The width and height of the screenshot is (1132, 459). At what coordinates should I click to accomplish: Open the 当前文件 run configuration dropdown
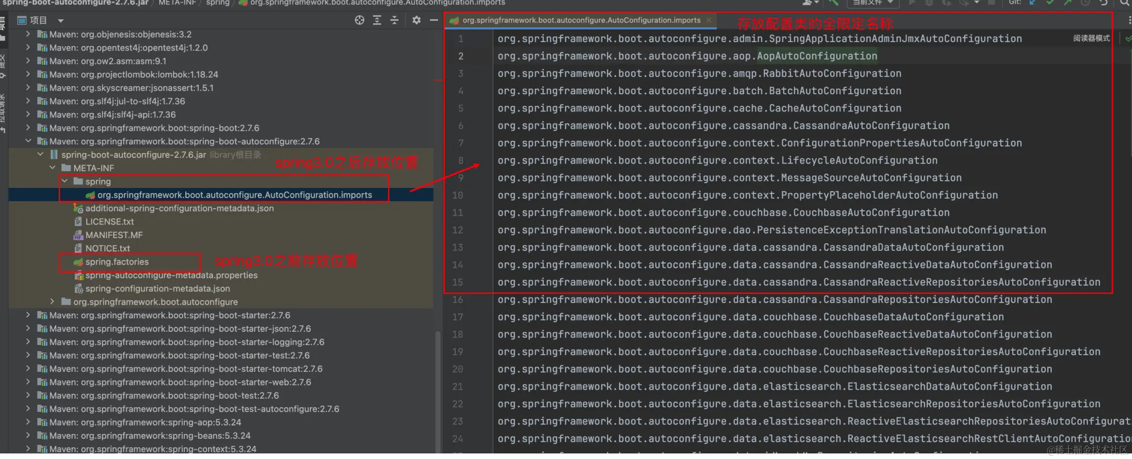[x=873, y=3]
